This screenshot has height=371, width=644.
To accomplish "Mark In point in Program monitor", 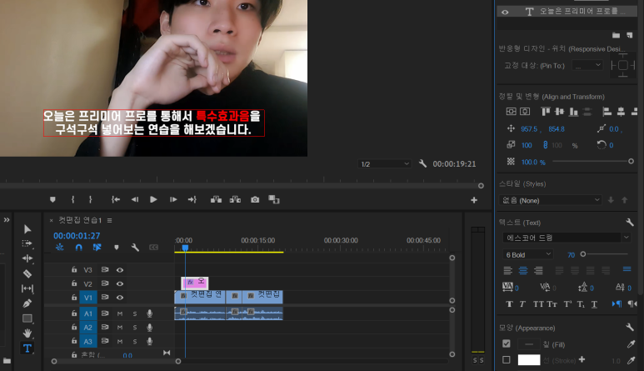I will coord(72,200).
